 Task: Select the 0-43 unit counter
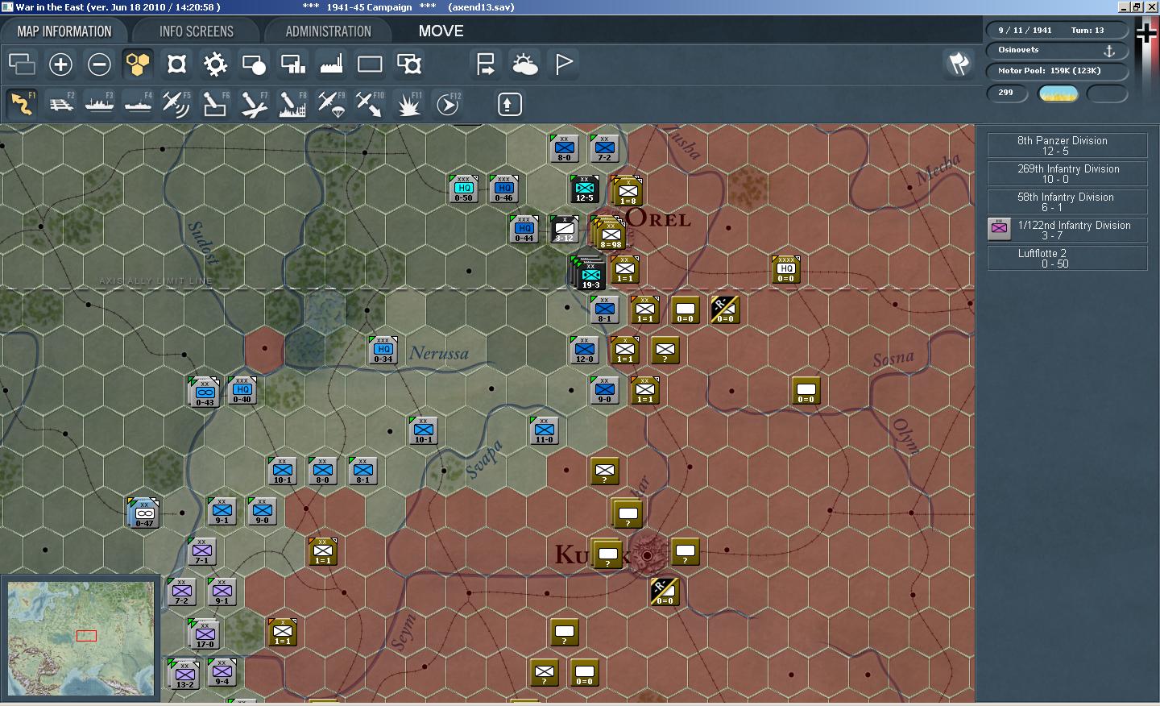205,392
